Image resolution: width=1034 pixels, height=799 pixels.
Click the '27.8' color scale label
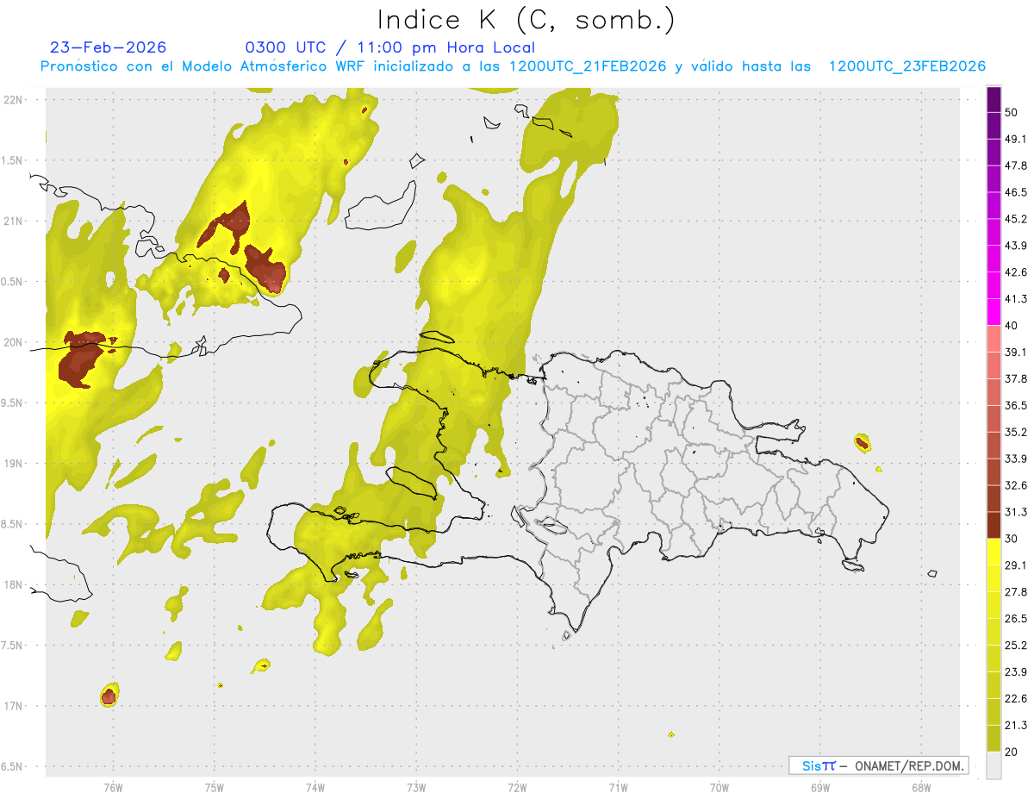coord(1016,592)
